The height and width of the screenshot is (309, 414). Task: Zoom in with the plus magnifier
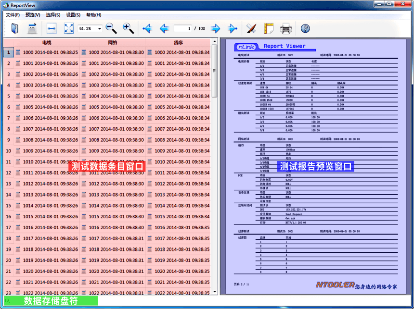128,28
